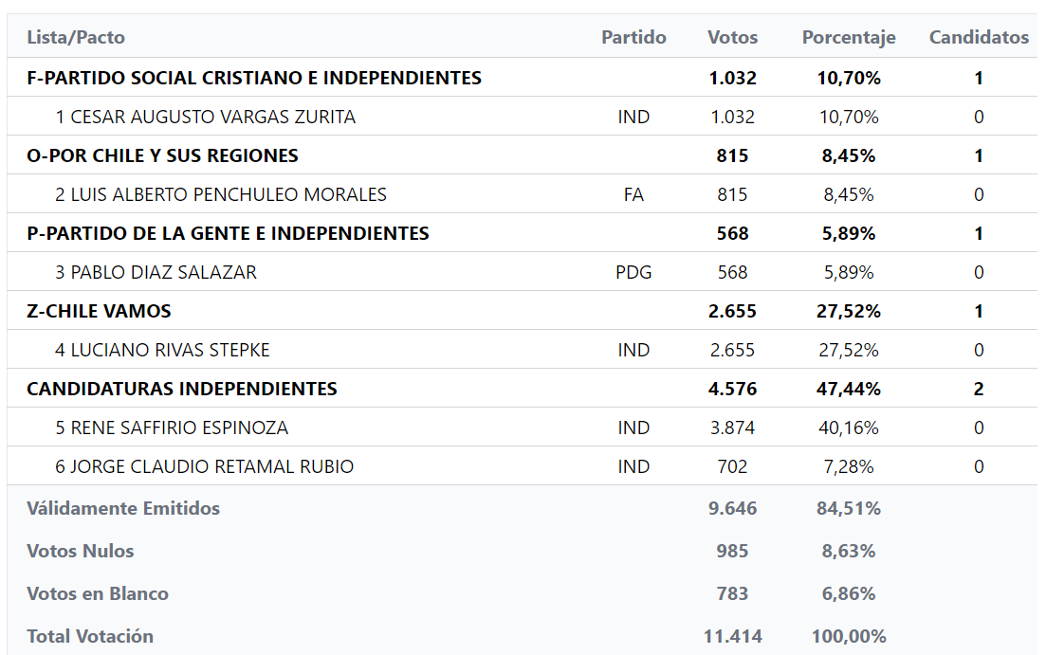Click the Candidatos column header
Viewport: 1046px width, 655px height.
tap(979, 38)
